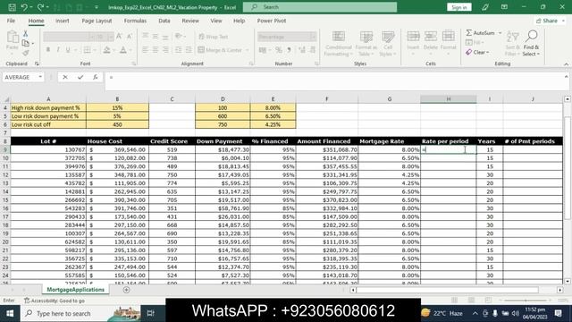Click the Sign in button

[458, 7]
